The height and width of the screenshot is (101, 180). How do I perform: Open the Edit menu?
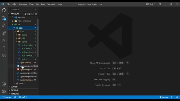14,4
